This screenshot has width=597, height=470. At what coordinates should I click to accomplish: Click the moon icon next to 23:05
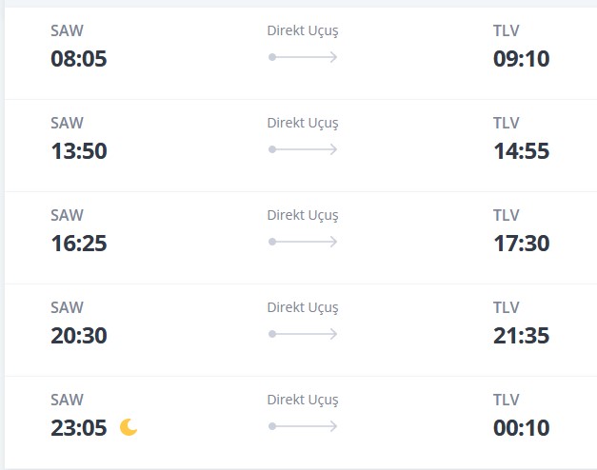coord(129,427)
